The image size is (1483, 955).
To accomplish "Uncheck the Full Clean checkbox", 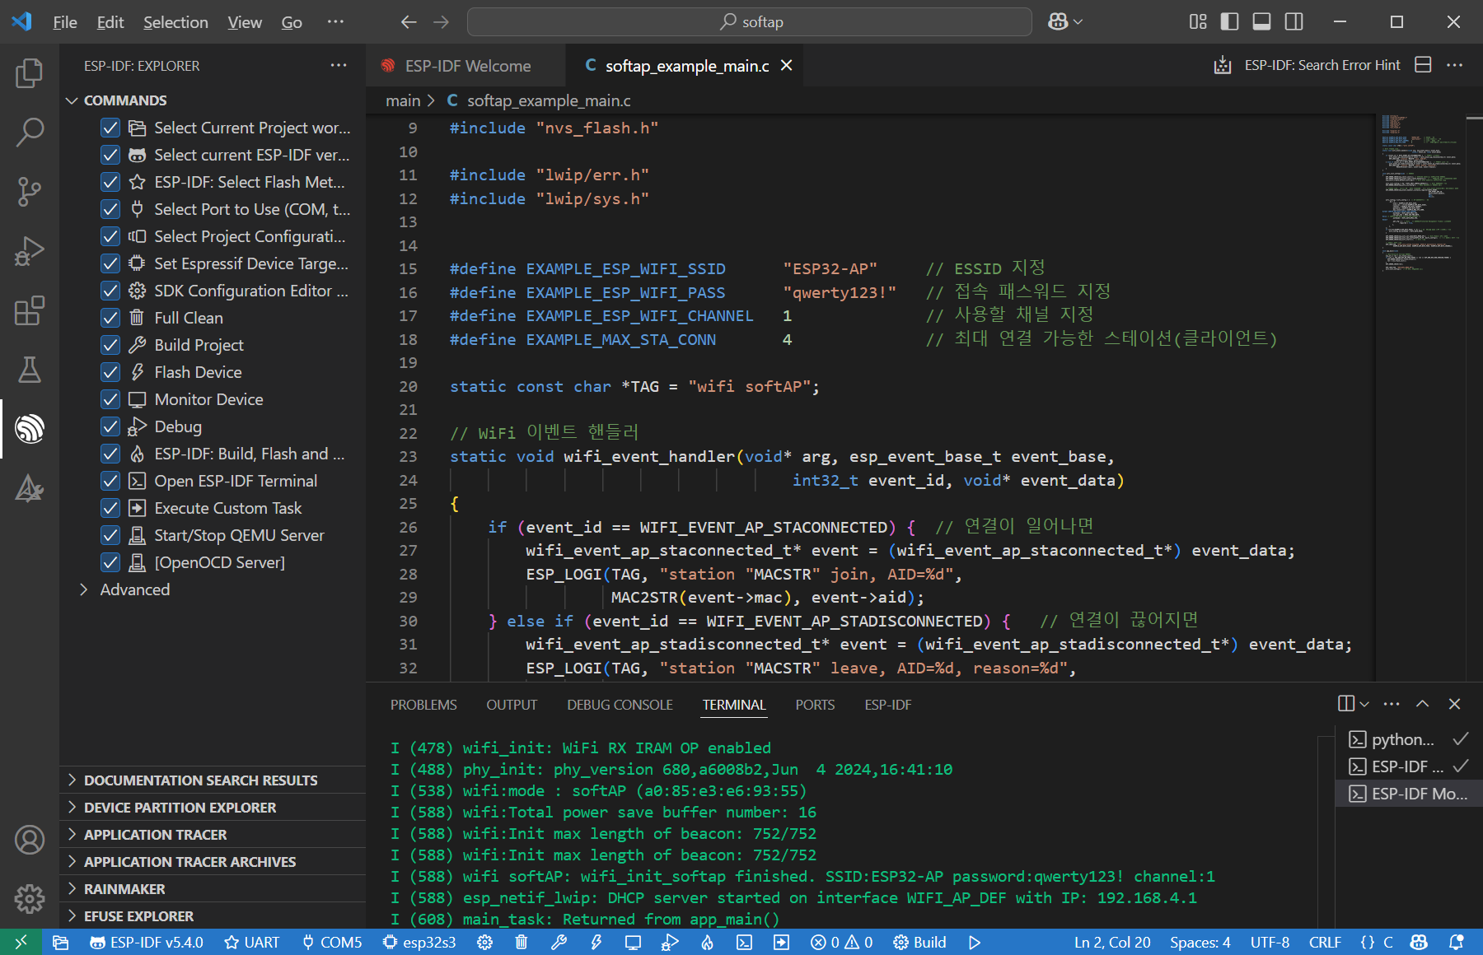I will pos(110,318).
